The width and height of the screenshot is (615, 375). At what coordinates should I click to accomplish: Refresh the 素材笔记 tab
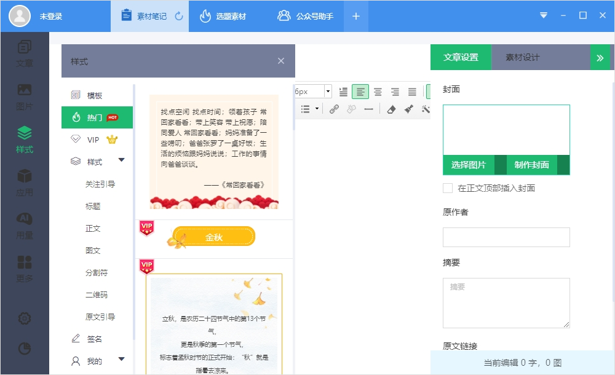[x=179, y=16]
